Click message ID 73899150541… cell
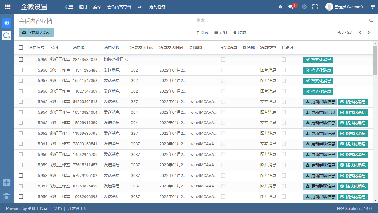378x213 pixels. [87, 144]
